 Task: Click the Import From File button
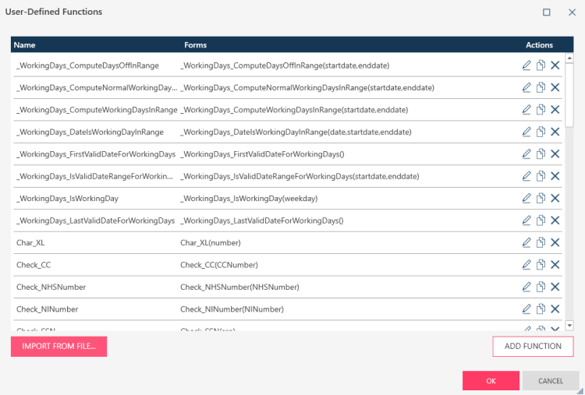coord(59,347)
